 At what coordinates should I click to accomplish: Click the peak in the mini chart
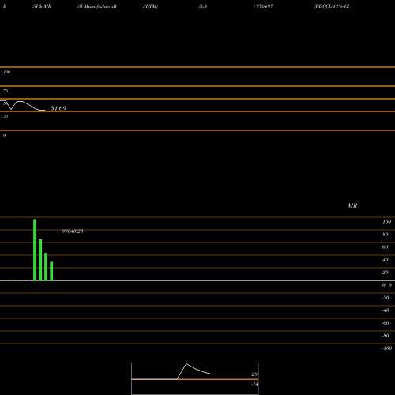(186, 363)
